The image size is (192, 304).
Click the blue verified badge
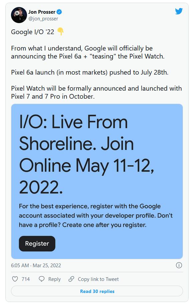[x=59, y=12]
